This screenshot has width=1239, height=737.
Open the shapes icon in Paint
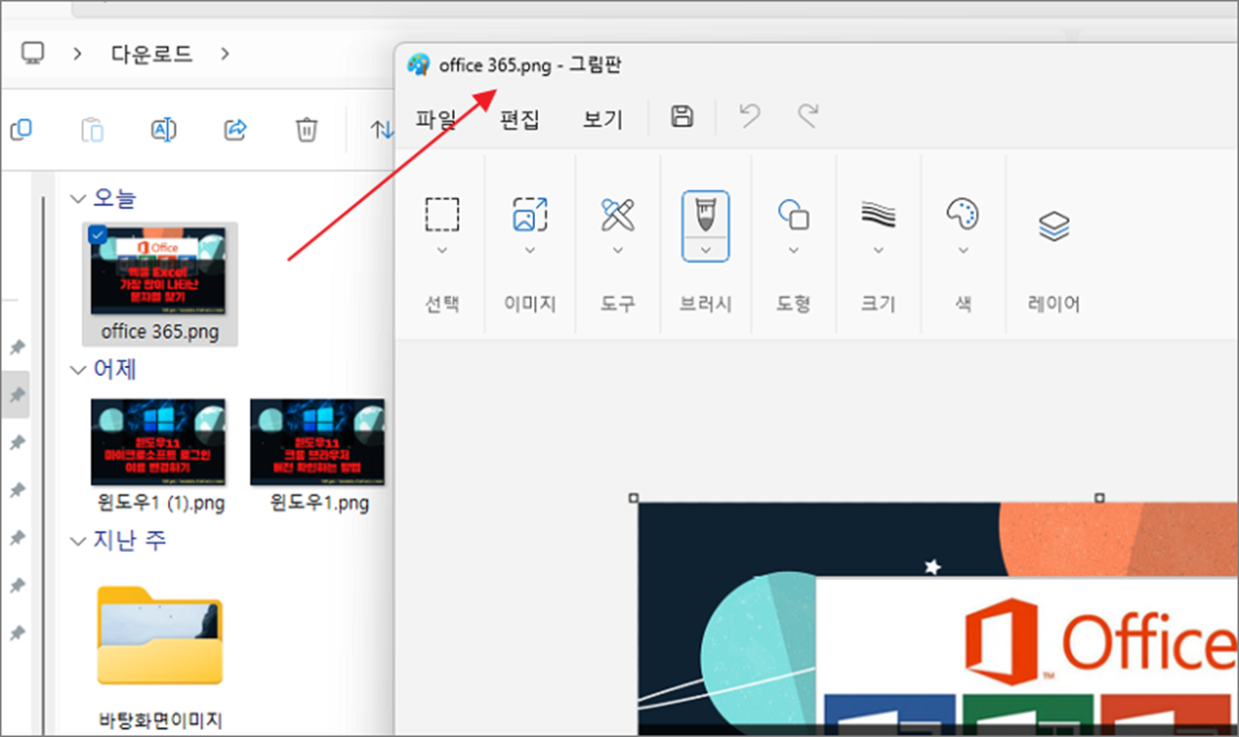coord(793,214)
